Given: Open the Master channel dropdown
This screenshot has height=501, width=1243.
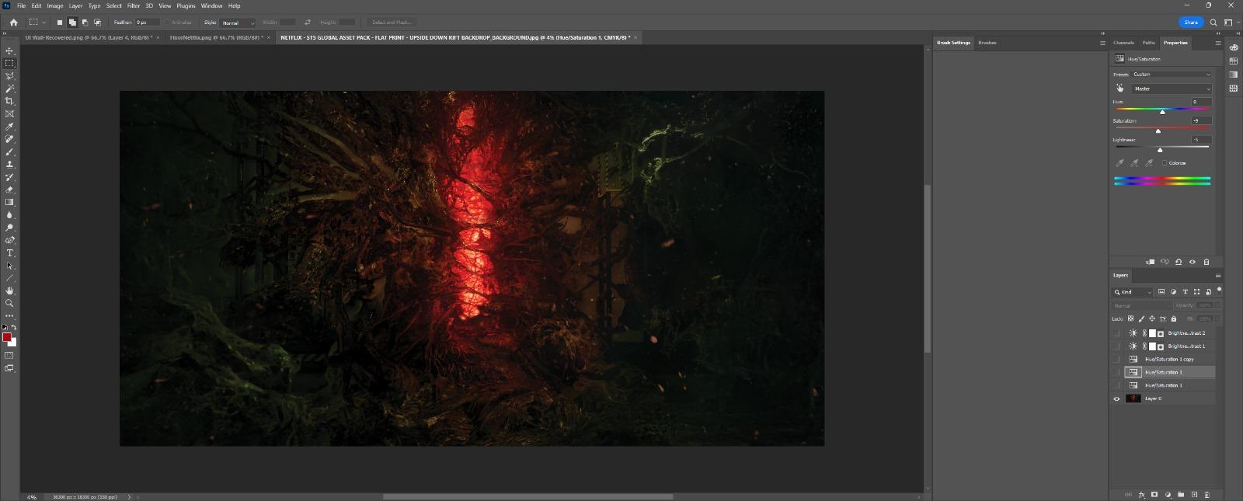Looking at the screenshot, I should tap(1171, 89).
